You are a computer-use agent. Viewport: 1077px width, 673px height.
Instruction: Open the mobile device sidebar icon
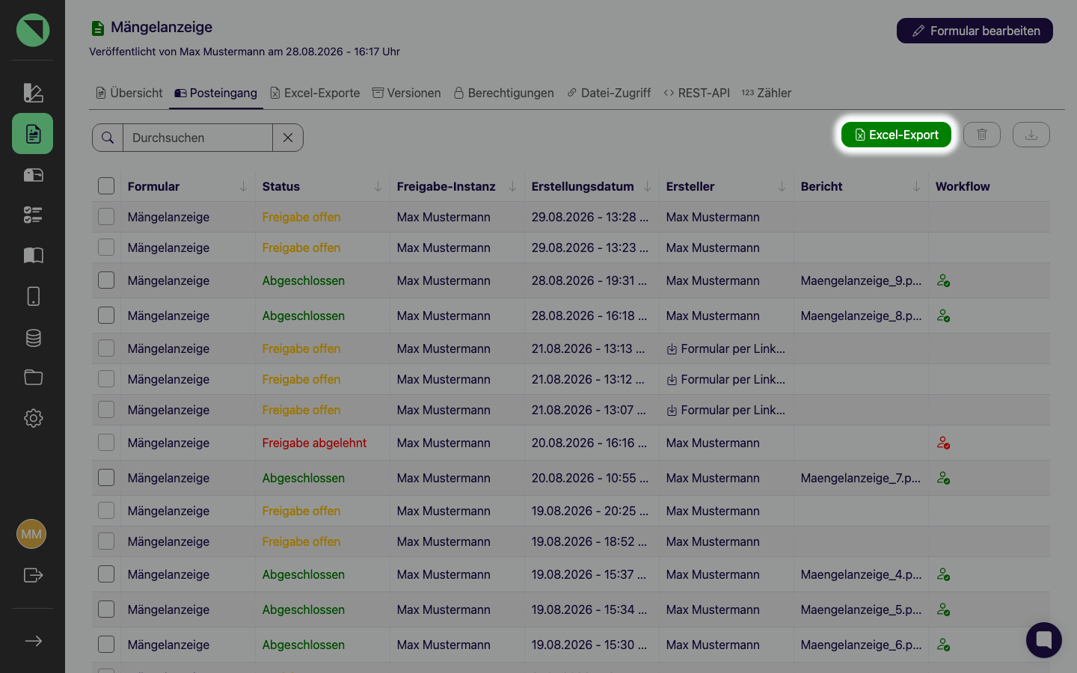tap(33, 296)
